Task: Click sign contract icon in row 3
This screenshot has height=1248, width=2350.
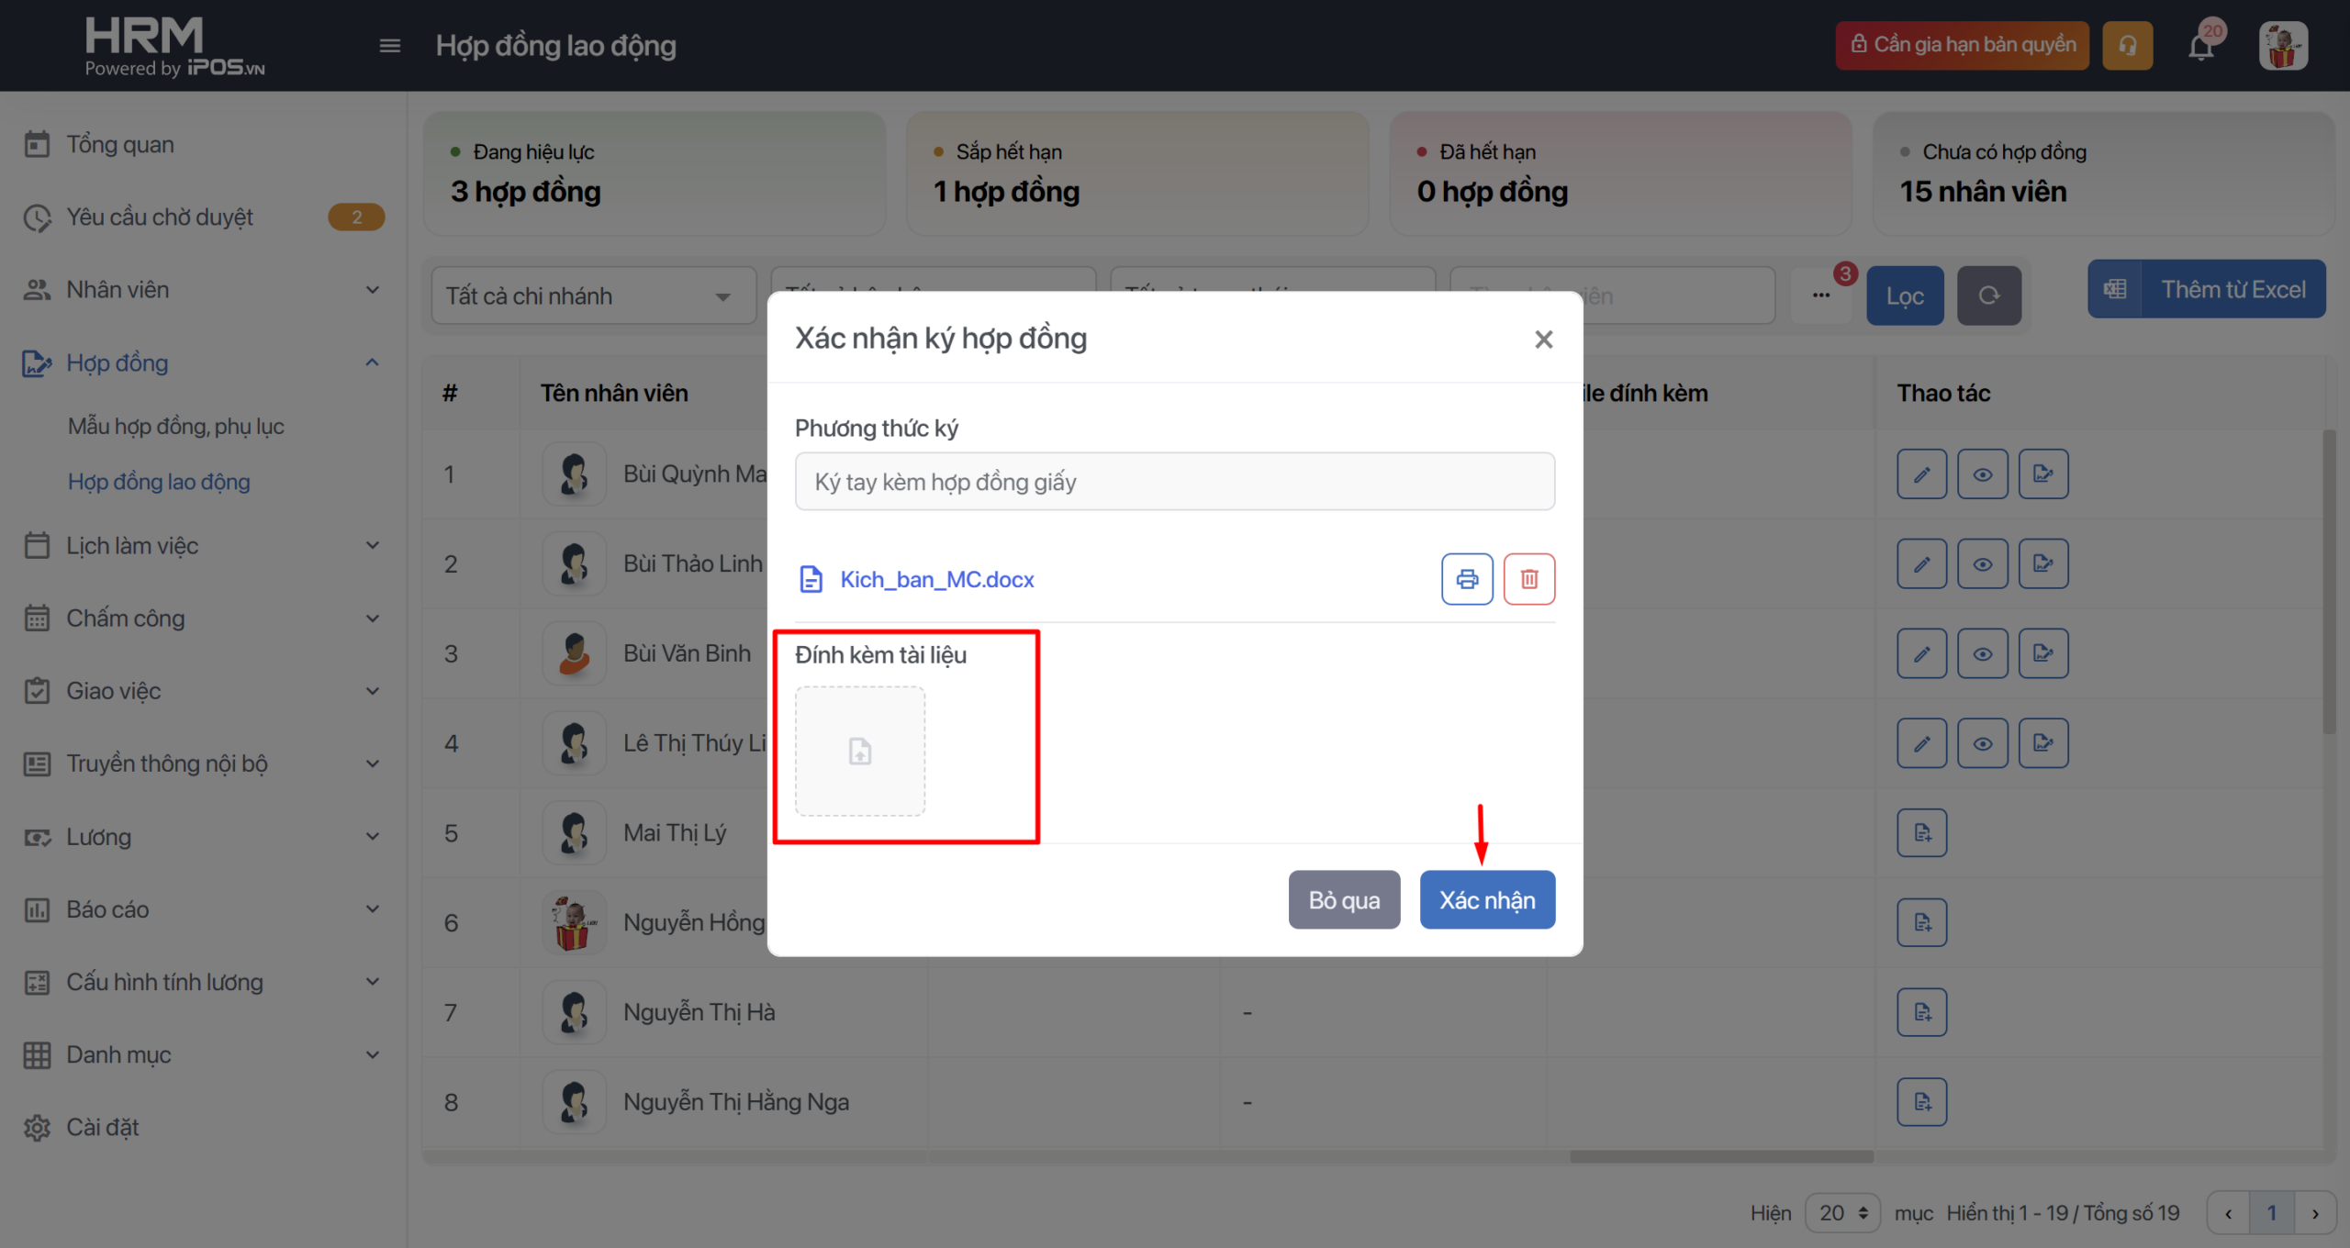Action: click(2042, 653)
